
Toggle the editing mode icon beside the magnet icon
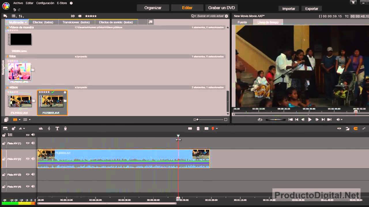pos(347,129)
